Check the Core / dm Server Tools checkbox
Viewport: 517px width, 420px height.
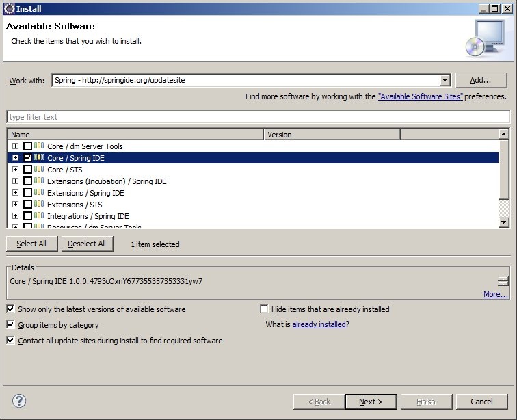click(28, 146)
